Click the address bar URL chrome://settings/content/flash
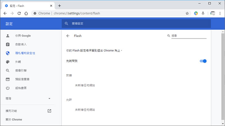This screenshot has height=126, width=225. tap(77, 13)
